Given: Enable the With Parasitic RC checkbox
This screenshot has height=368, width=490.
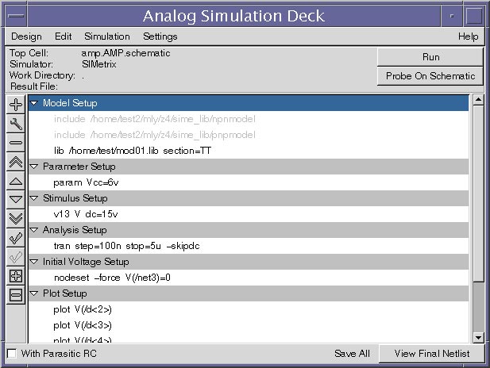Looking at the screenshot, I should [x=12, y=354].
